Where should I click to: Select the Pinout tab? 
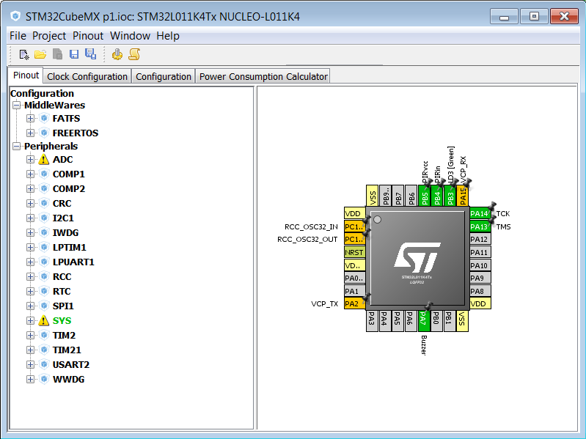pos(26,75)
